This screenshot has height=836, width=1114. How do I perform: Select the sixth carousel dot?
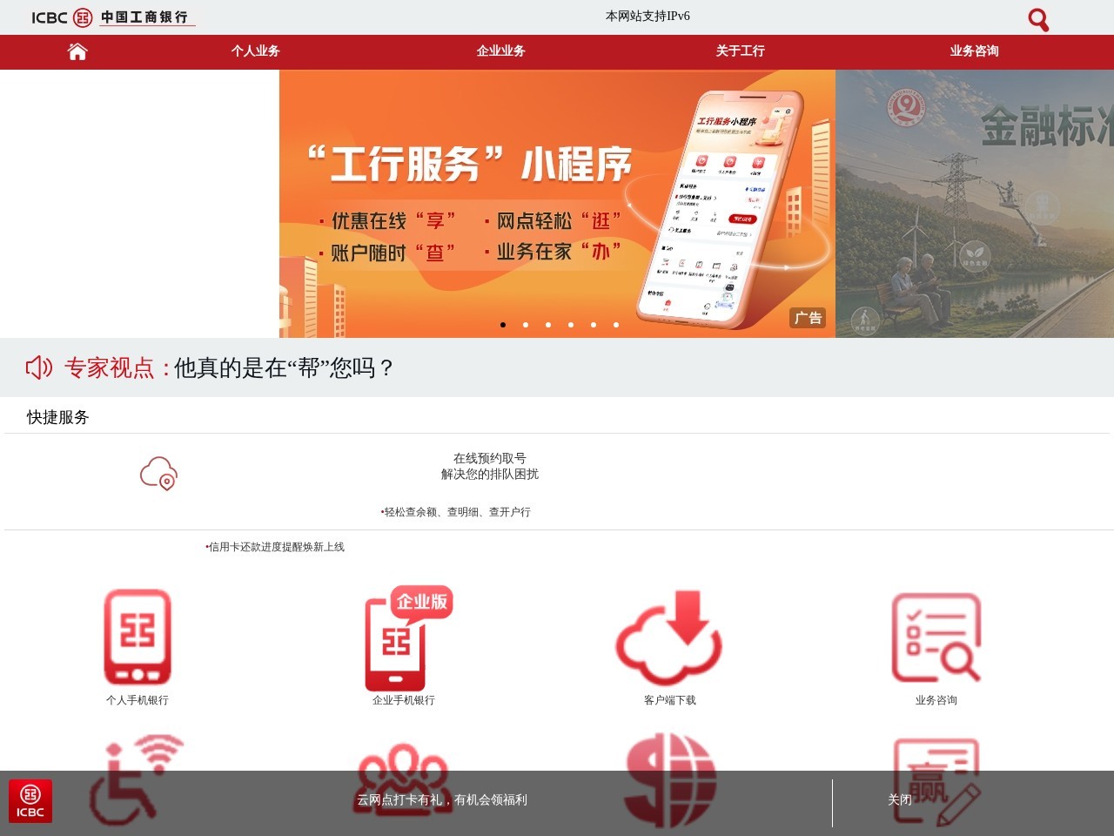(x=616, y=325)
